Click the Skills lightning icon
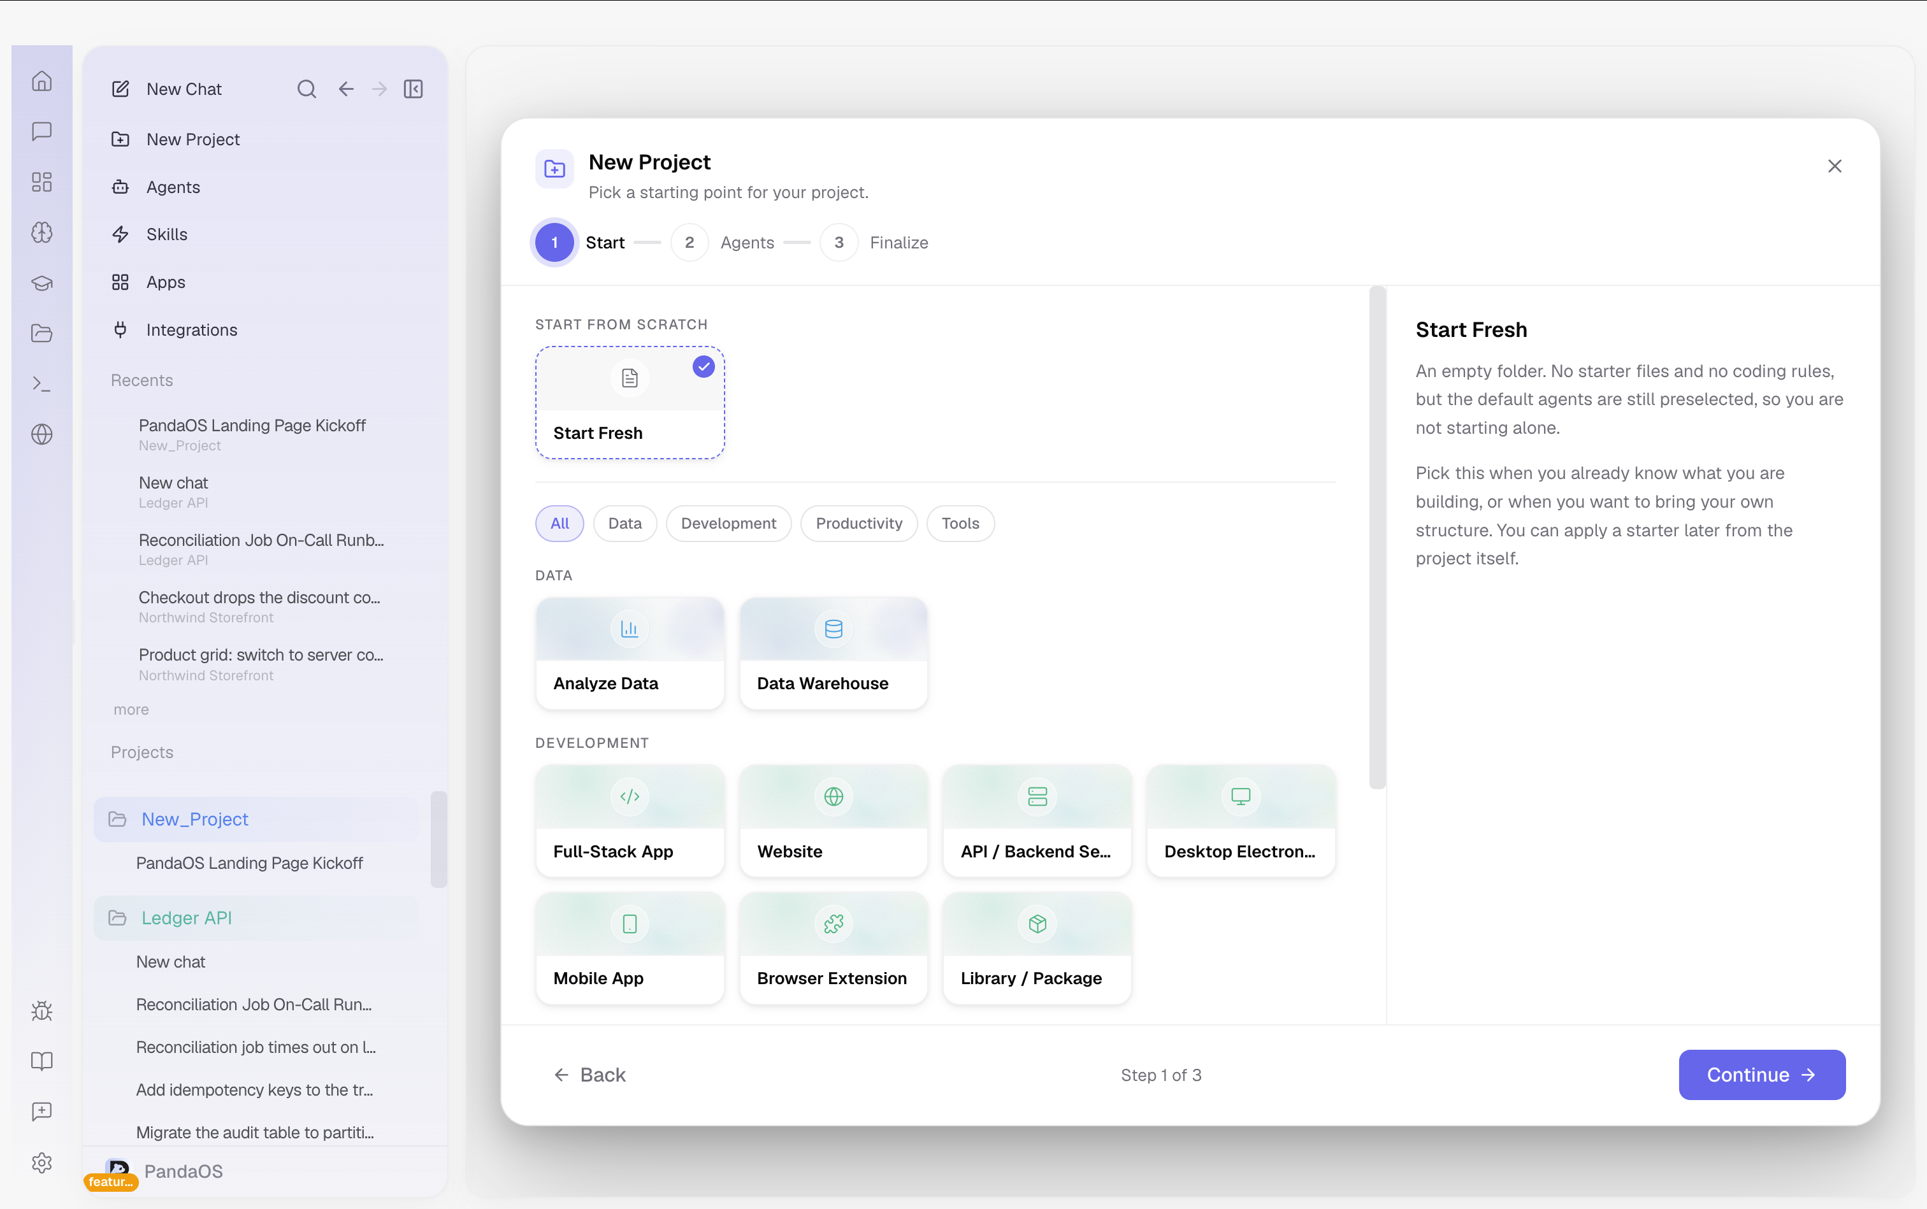This screenshot has height=1209, width=1927. pyautogui.click(x=120, y=234)
